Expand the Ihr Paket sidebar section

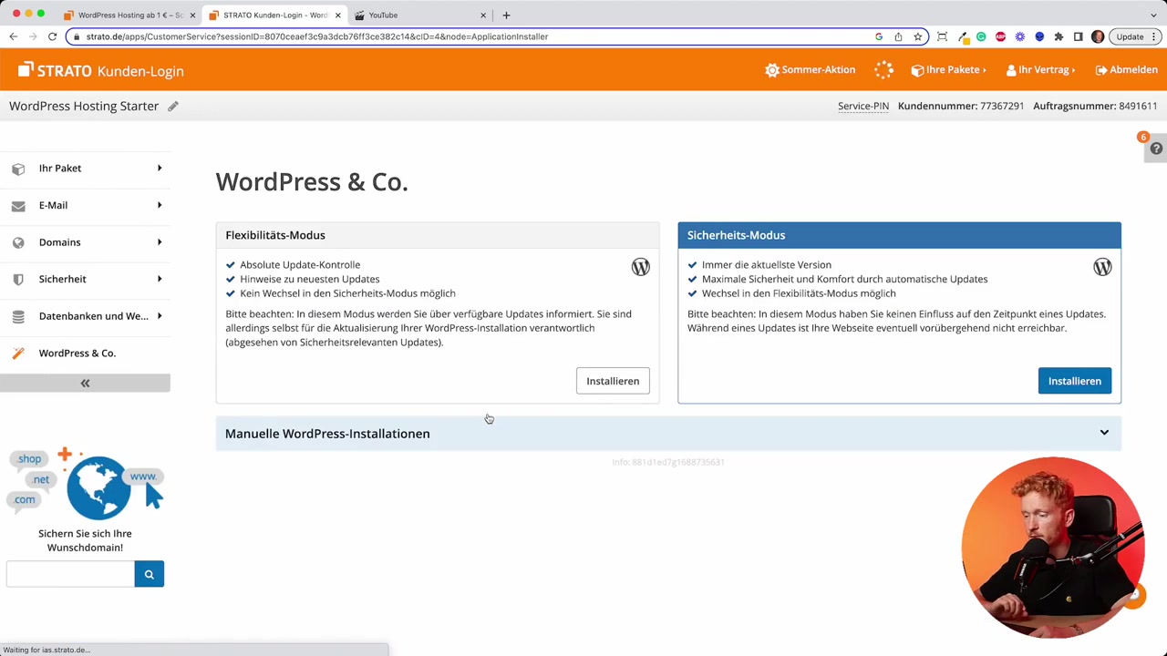[85, 168]
